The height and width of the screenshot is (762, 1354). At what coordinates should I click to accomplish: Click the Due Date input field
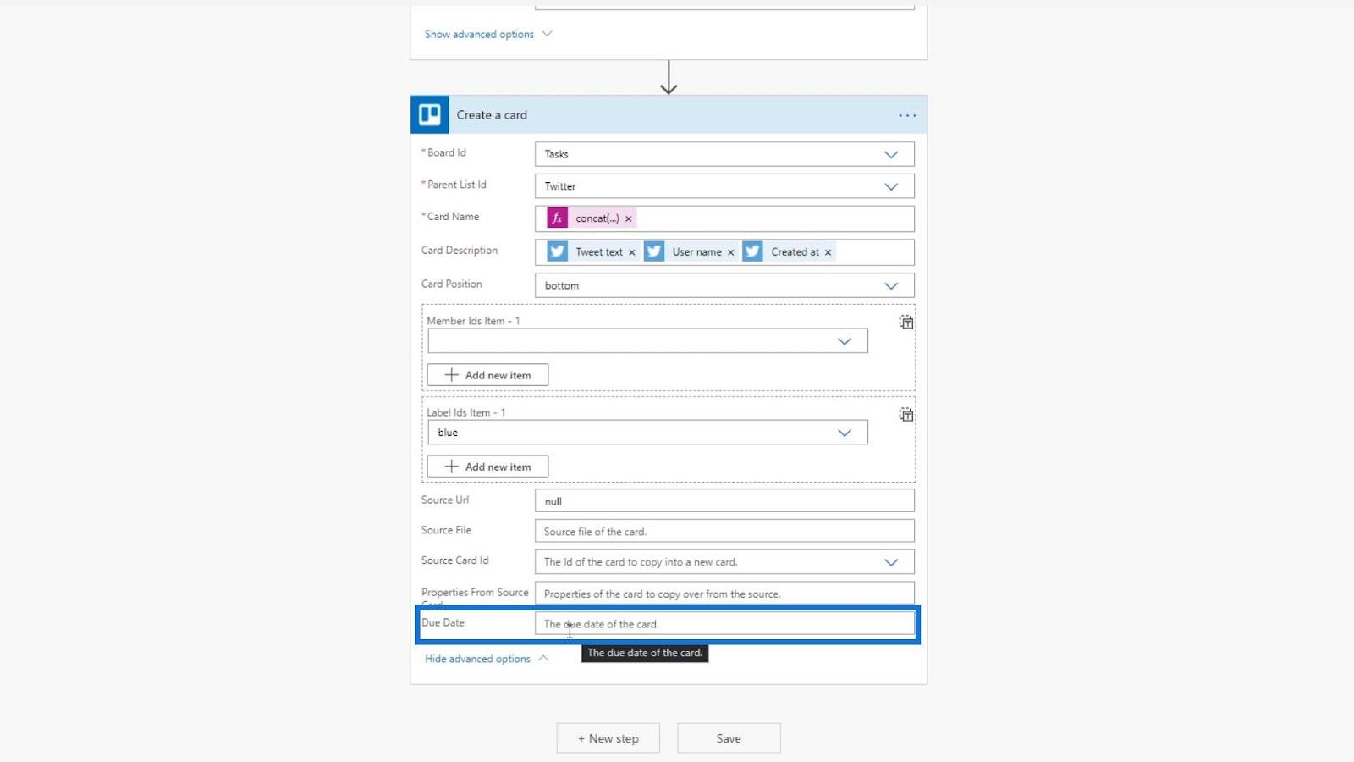(x=724, y=624)
